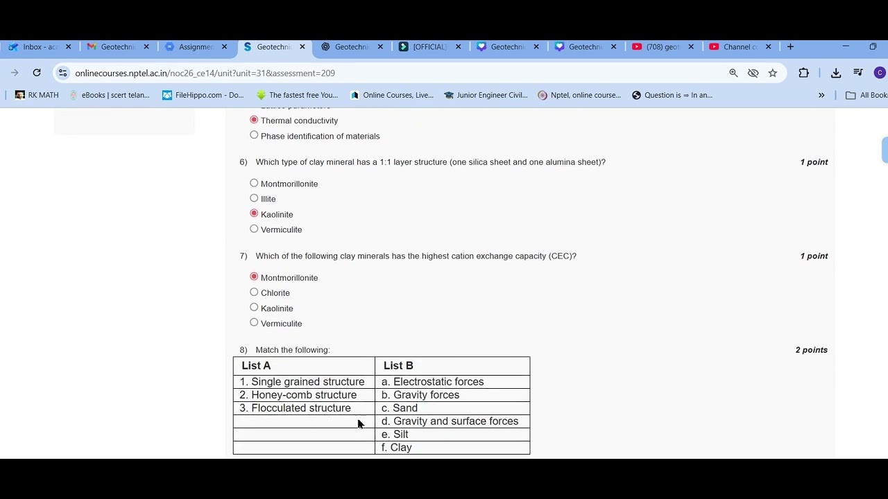Click table cell '1. Single grained structure'
The width and height of the screenshot is (888, 499).
point(304,382)
